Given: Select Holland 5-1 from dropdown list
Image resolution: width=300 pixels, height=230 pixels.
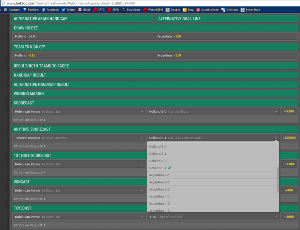Looking at the screenshot, I should coord(212,154).
